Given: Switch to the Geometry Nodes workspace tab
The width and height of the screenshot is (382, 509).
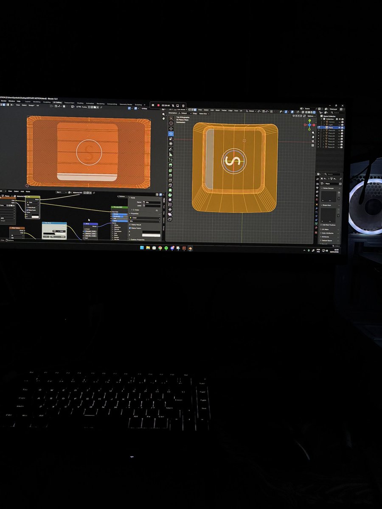Looking at the screenshot, I should [x=126, y=104].
